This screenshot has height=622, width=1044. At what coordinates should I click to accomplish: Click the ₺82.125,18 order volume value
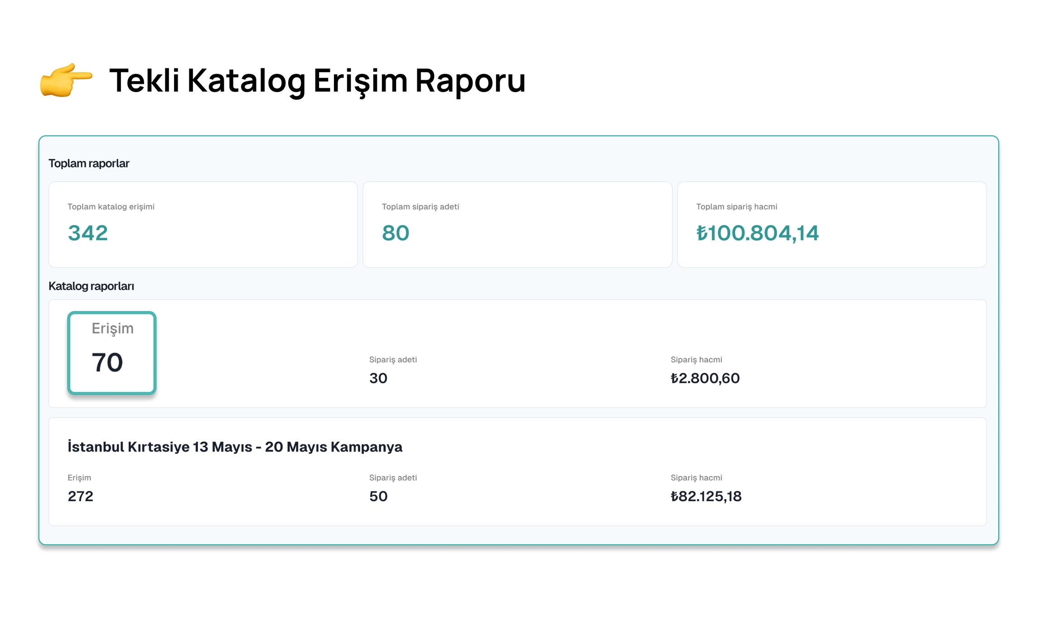(706, 496)
